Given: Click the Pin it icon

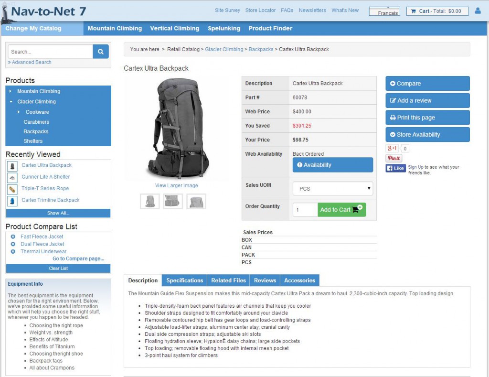Looking at the screenshot, I should (394, 158).
